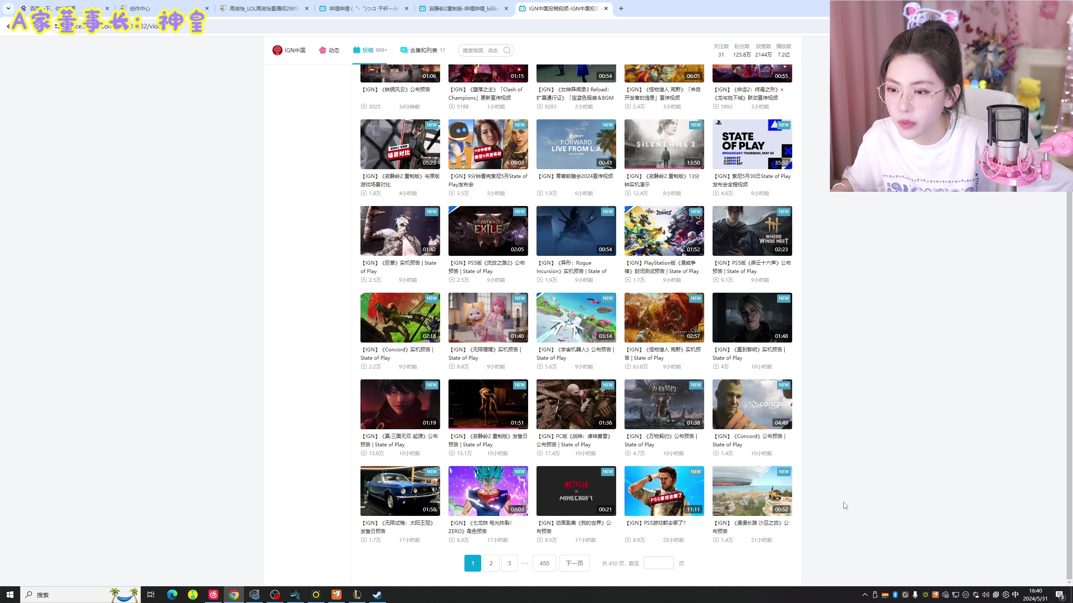Open 【IGN】《万物契约》公布预告 title link

point(661,441)
